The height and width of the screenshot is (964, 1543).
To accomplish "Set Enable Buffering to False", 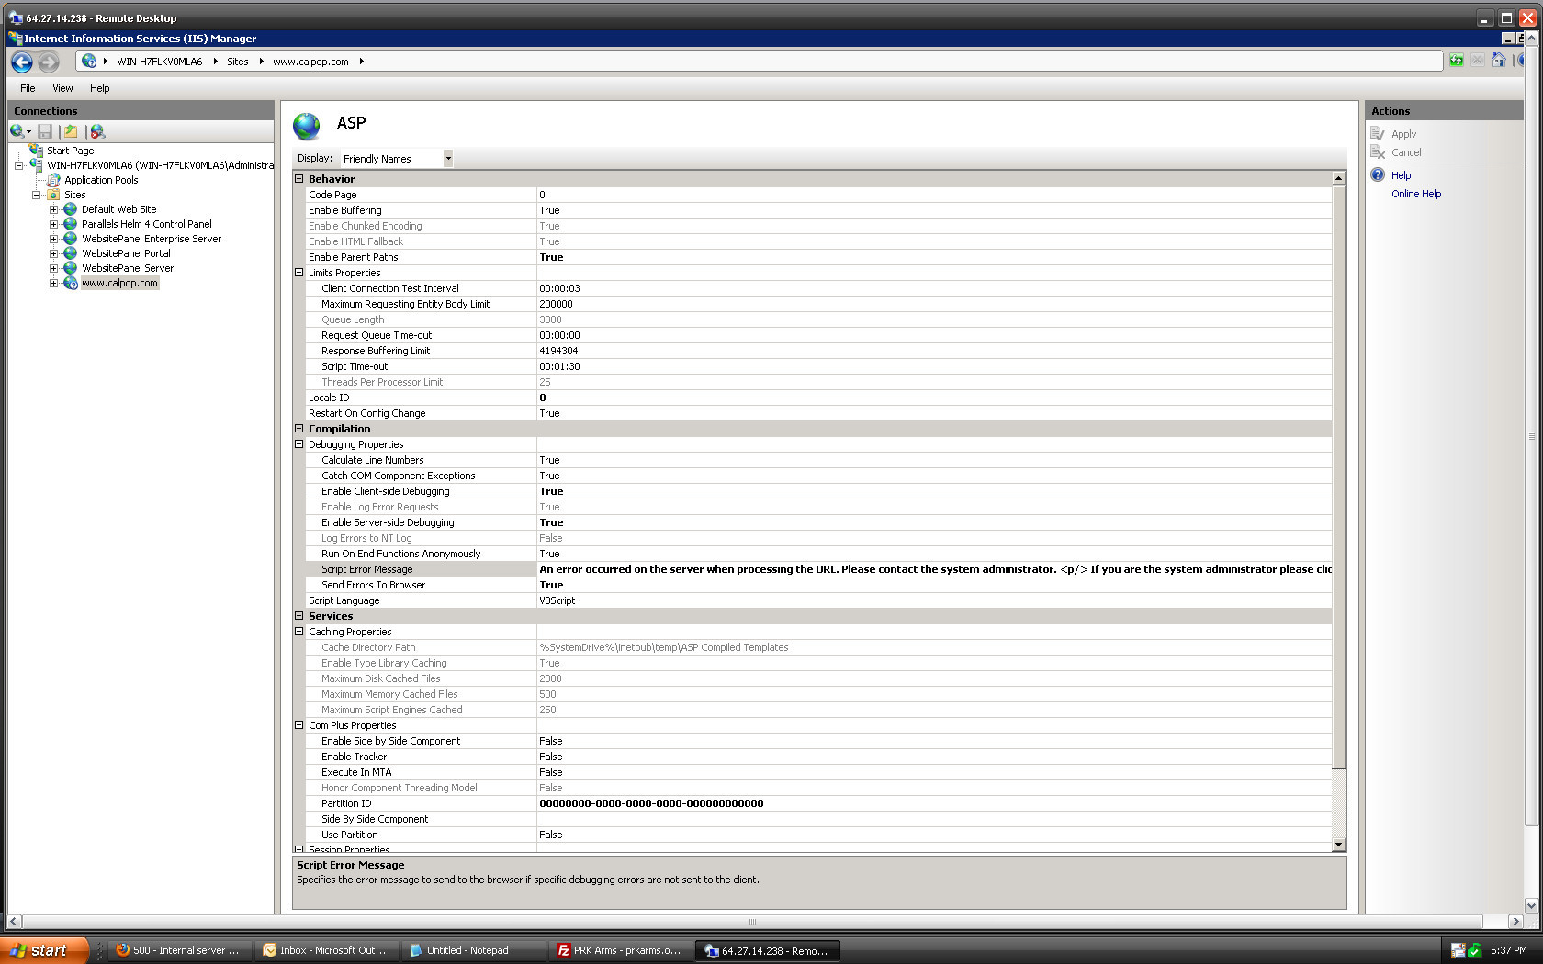I will tap(643, 210).
